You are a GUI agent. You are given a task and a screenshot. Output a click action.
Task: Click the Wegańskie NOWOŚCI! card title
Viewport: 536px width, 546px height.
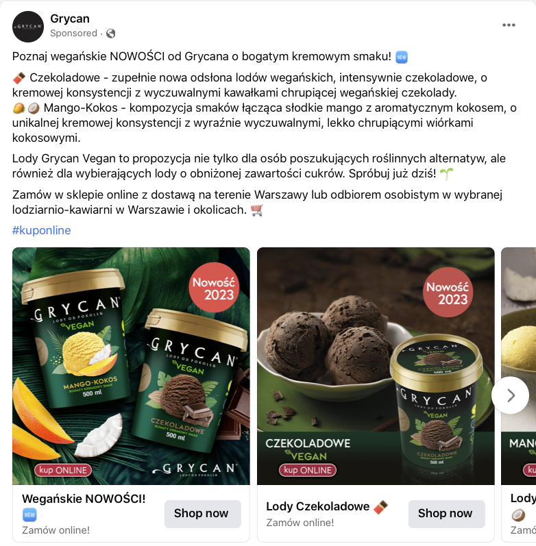point(84,499)
